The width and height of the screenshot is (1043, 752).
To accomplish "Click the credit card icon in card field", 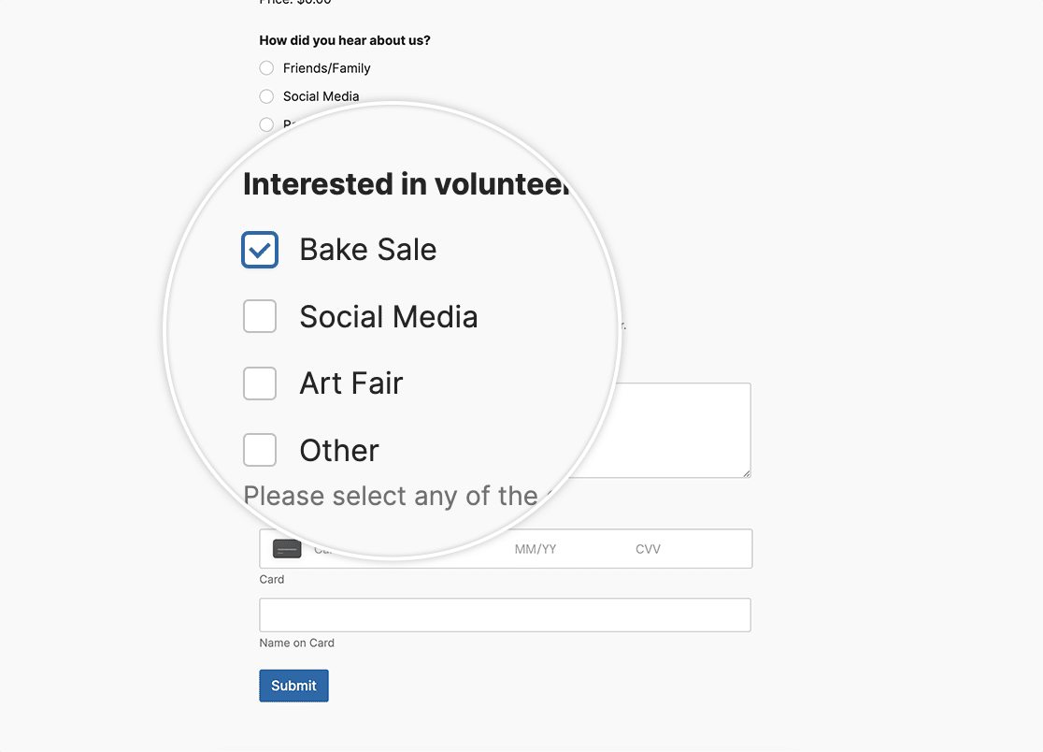I will point(287,549).
